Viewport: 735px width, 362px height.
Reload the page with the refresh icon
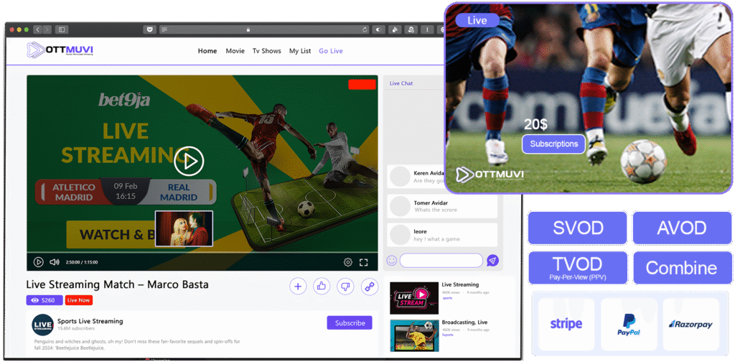(365, 29)
